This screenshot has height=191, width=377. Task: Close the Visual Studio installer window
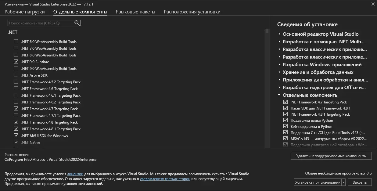pyautogui.click(x=373, y=4)
